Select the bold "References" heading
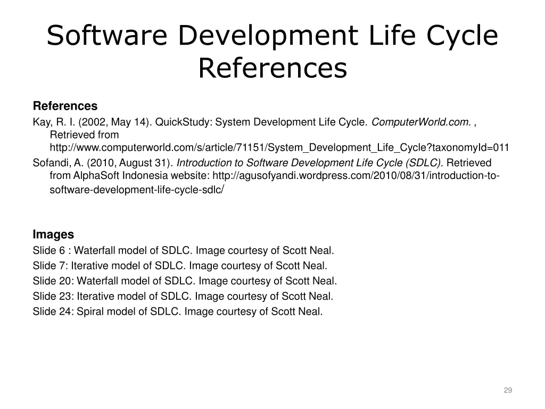The width and height of the screenshot is (545, 409). [65, 106]
